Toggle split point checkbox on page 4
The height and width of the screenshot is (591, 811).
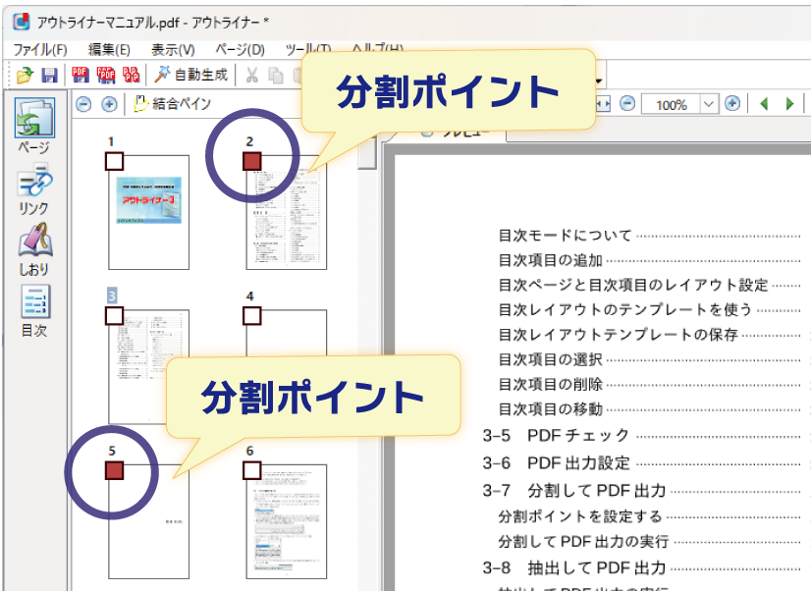tap(251, 314)
